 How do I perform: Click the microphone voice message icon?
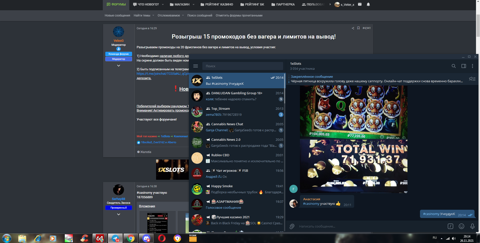[472, 226]
